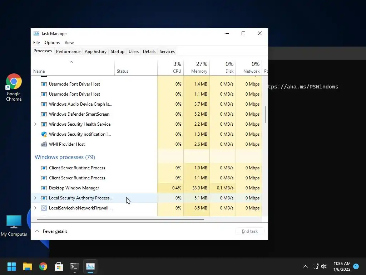This screenshot has width=366, height=275.
Task: Sort by the CPU column header
Action: (170, 68)
